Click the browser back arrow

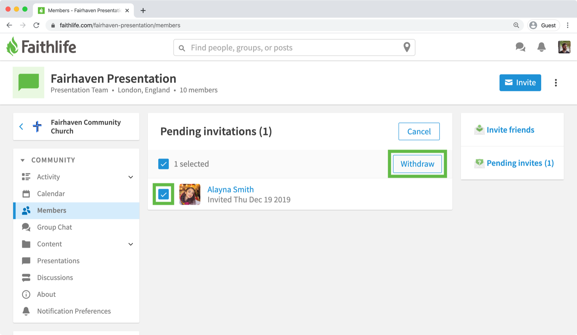coord(10,25)
